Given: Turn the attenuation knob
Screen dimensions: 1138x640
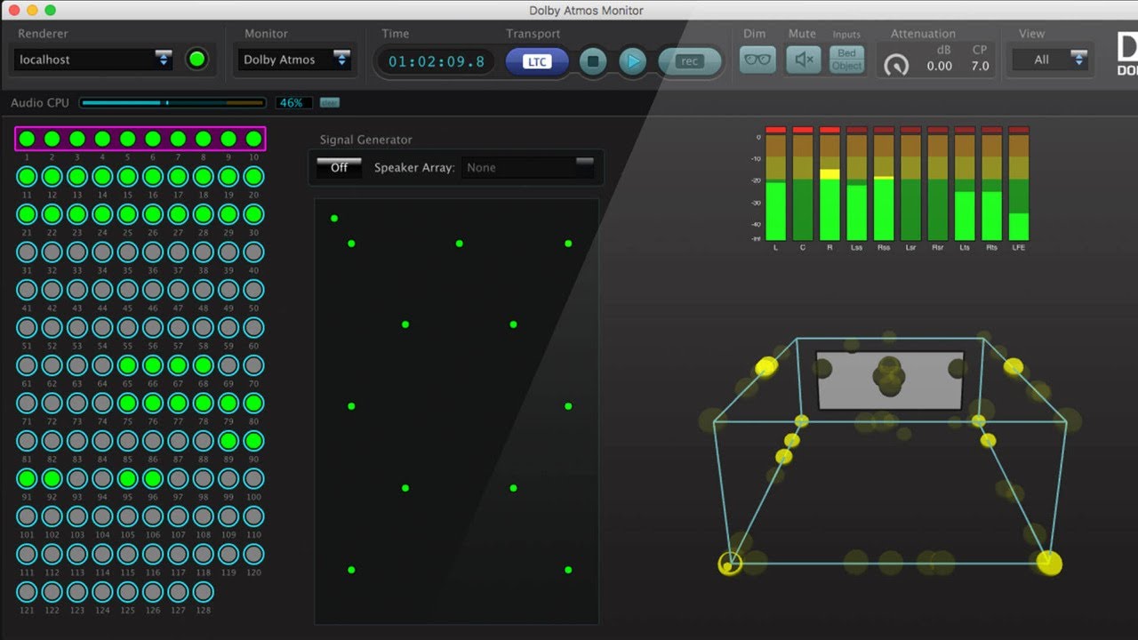Looking at the screenshot, I should (897, 65).
